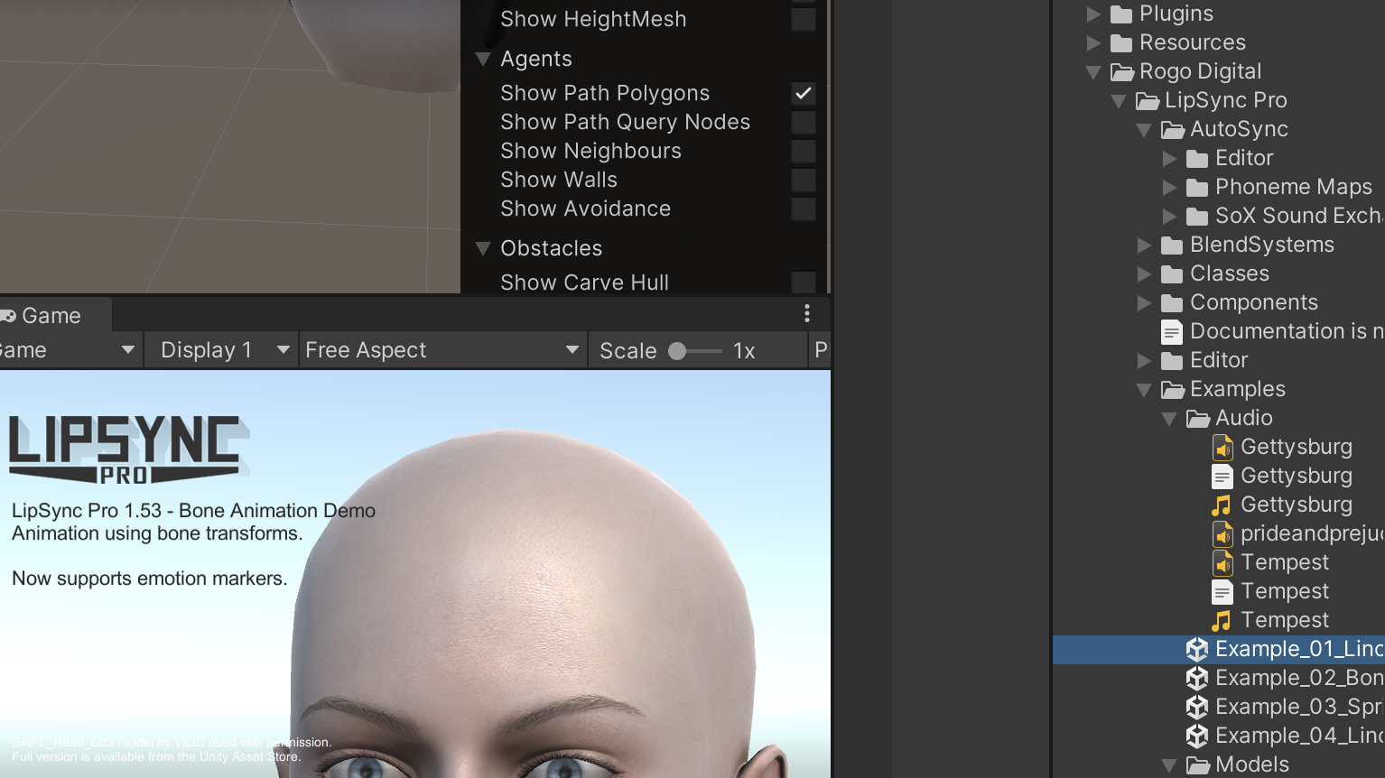Screen dimensions: 1385x778
Task: Click the Documentation text file icon
Action: click(x=1172, y=331)
